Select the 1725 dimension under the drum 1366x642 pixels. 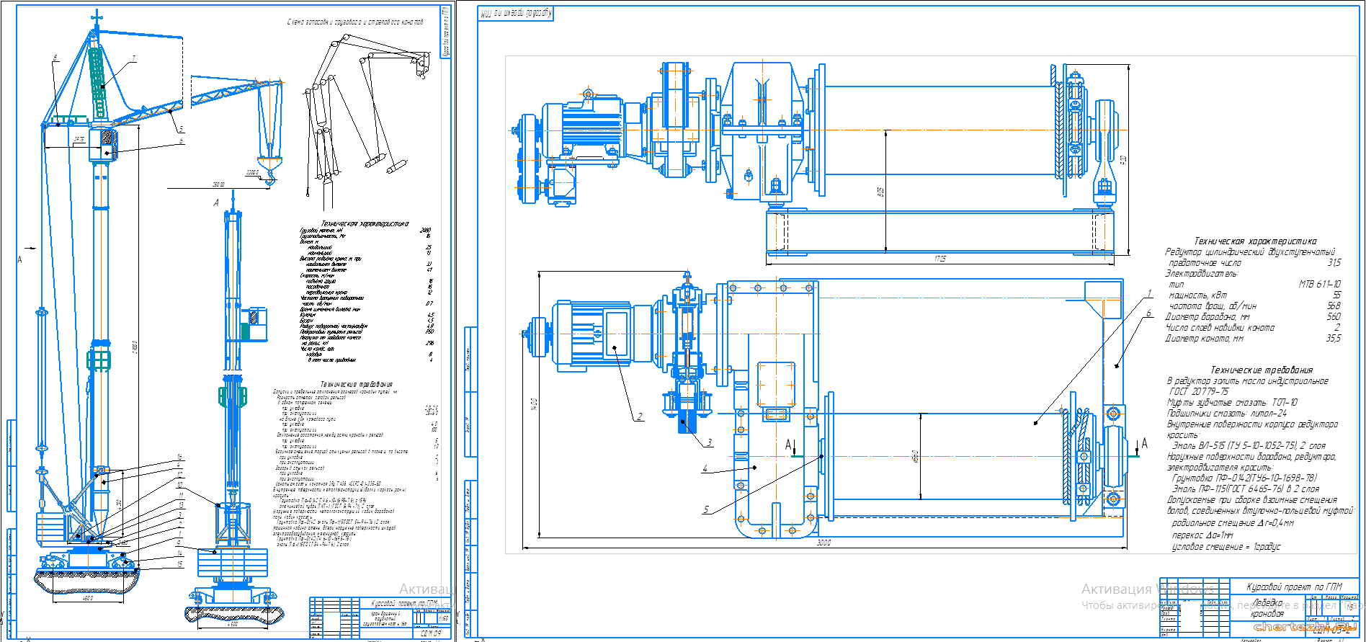coord(939,259)
